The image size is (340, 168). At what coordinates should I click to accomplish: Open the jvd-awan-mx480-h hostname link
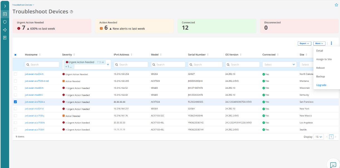(x=34, y=88)
